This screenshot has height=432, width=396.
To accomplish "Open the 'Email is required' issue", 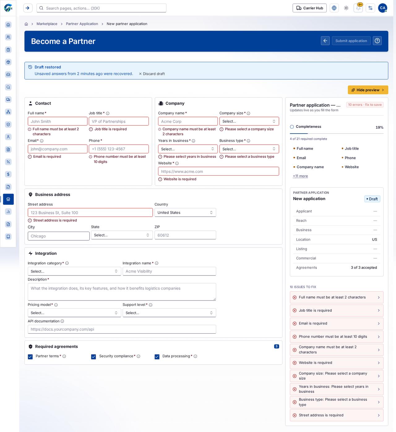I will pyautogui.click(x=337, y=323).
